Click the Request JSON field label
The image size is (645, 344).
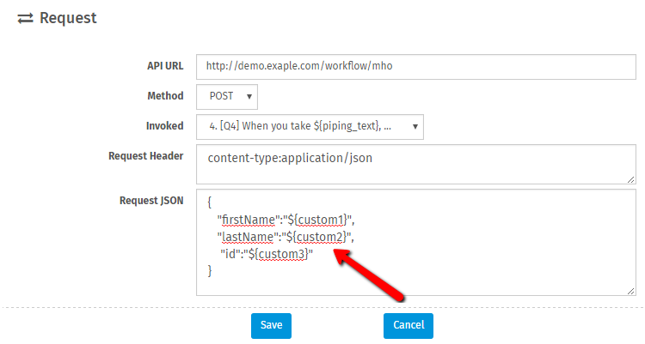(x=150, y=200)
